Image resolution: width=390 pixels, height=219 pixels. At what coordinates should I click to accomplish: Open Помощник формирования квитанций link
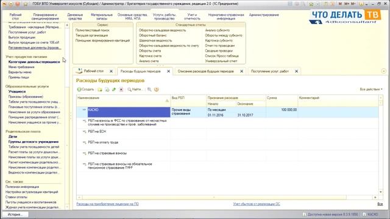coord(103,41)
